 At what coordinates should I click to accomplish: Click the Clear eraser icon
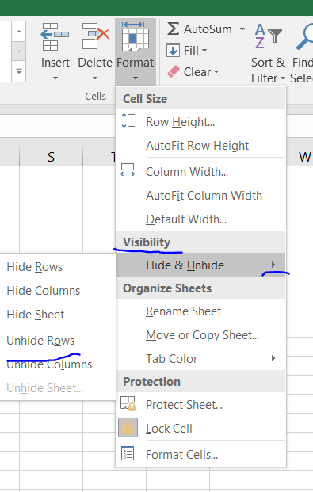click(x=174, y=71)
